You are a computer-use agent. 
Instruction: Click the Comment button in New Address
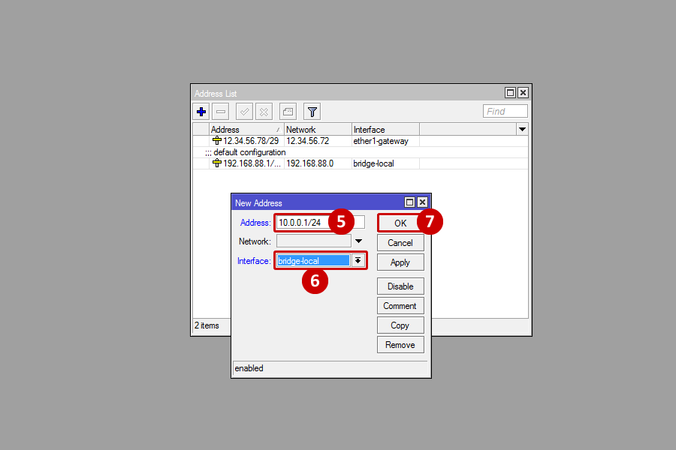400,306
